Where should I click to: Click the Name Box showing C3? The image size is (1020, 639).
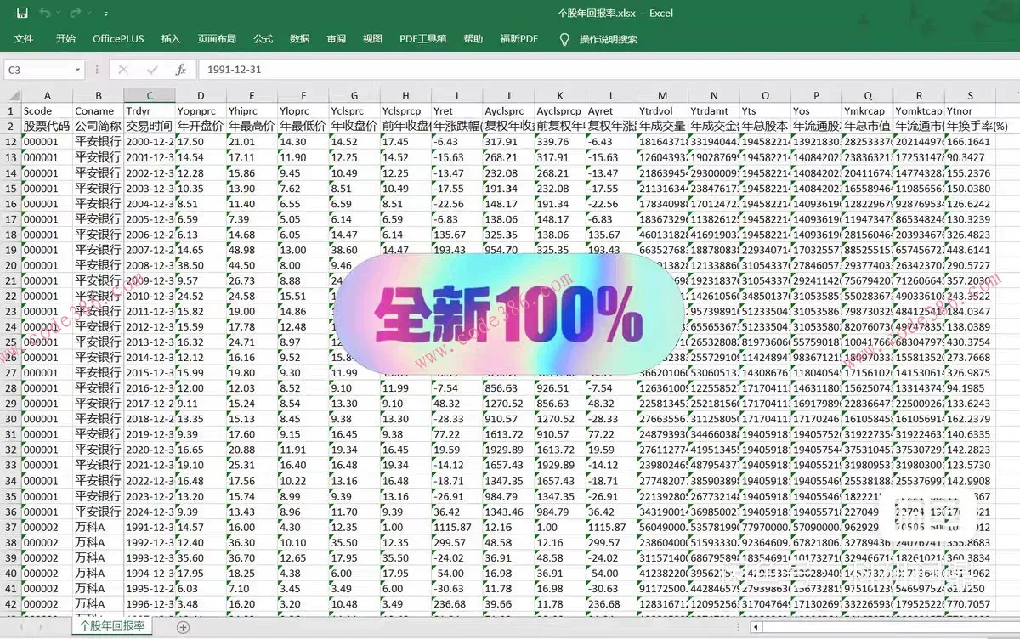pos(38,70)
